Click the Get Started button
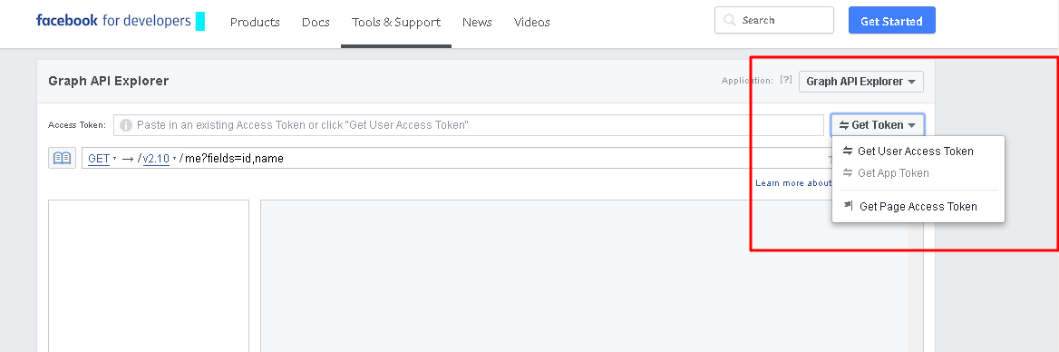Screen dimensions: 1059x352 point(891,20)
